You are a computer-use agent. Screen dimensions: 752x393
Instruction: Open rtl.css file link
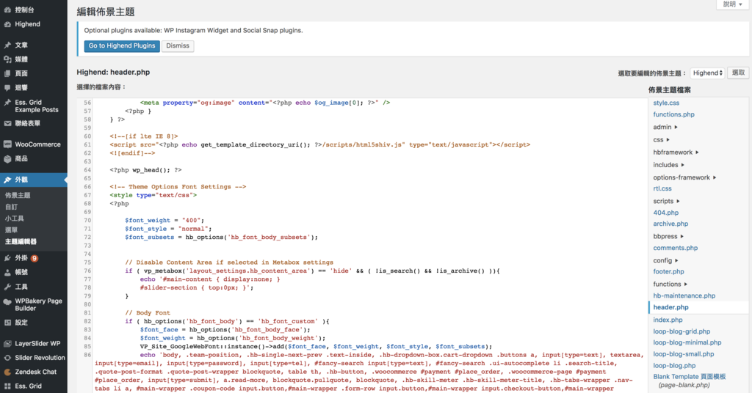(662, 188)
